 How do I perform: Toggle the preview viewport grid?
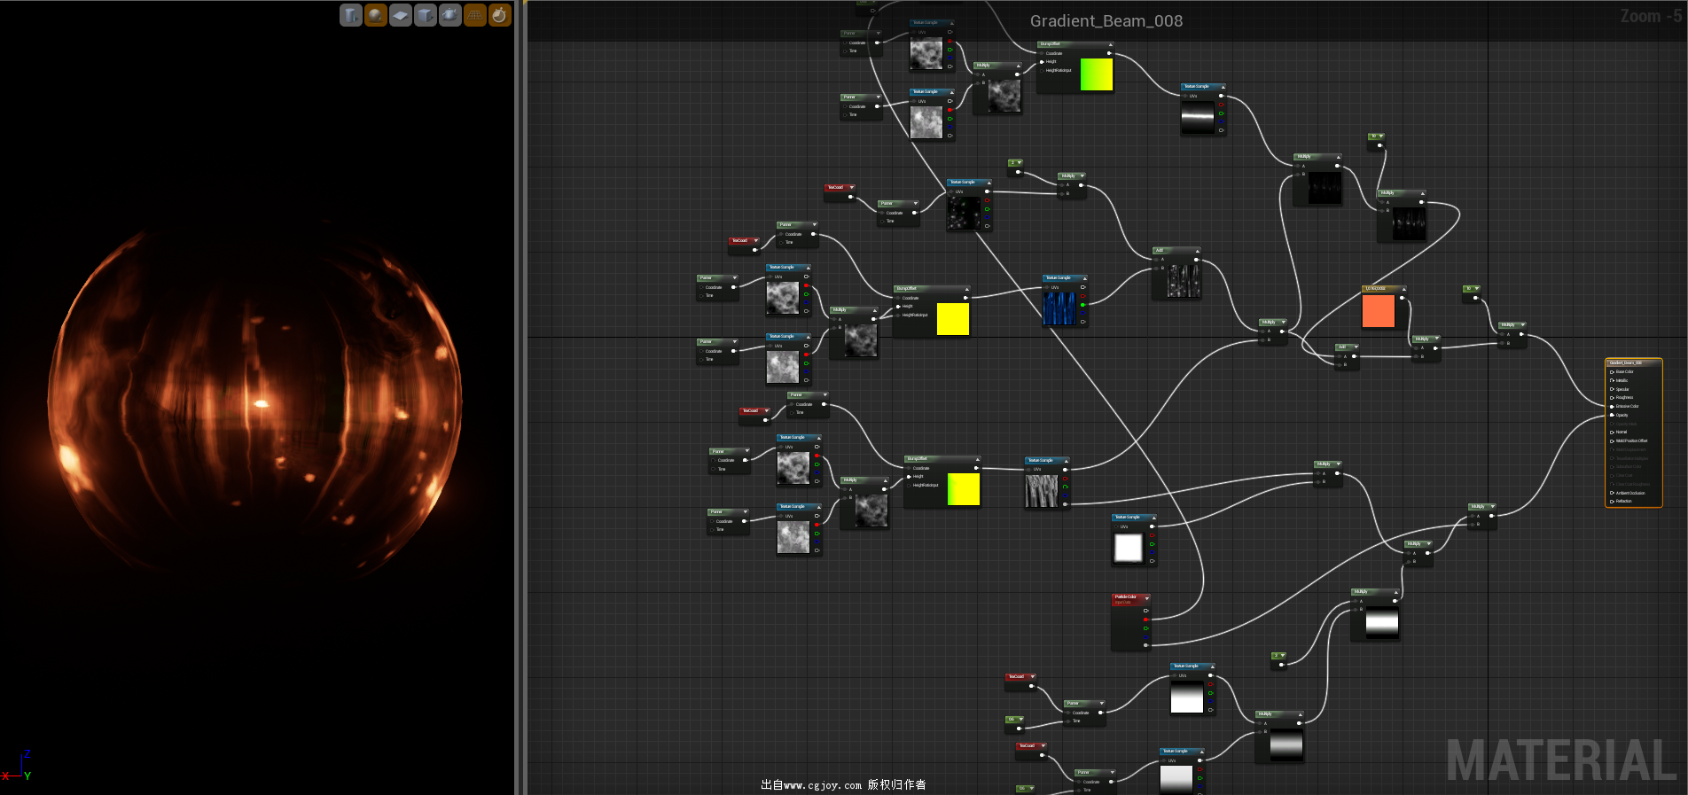point(475,15)
